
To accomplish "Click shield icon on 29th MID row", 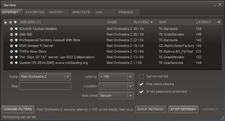I will coord(16,35).
